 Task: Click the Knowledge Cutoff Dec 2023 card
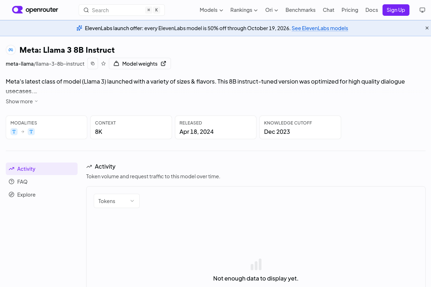300,127
